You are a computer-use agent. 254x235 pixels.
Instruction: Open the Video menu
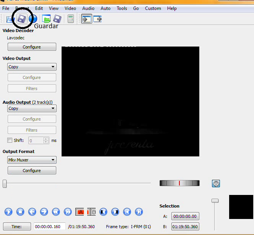click(70, 8)
